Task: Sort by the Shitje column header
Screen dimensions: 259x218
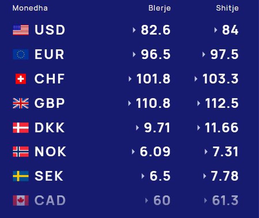Action: click(x=227, y=8)
